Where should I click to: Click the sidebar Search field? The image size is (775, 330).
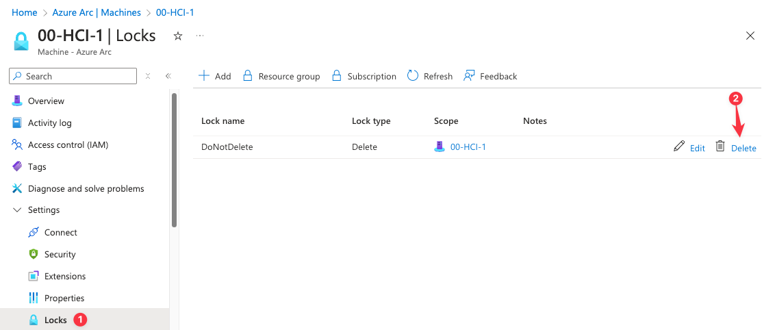pos(73,76)
